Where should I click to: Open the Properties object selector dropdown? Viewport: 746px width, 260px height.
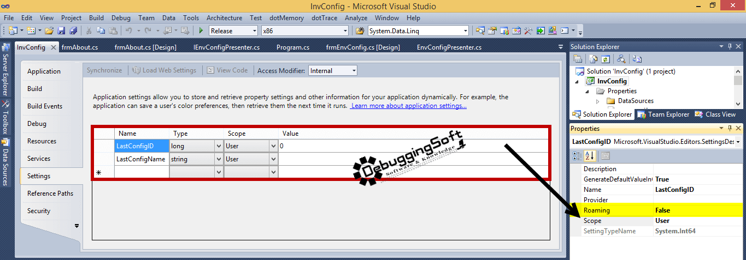click(x=738, y=142)
